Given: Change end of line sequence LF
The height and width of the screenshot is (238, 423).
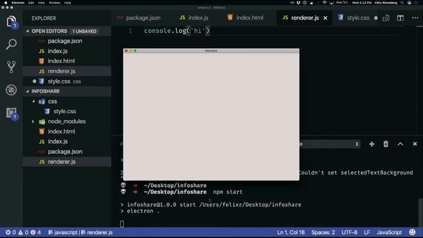Looking at the screenshot, I should pyautogui.click(x=367, y=232).
